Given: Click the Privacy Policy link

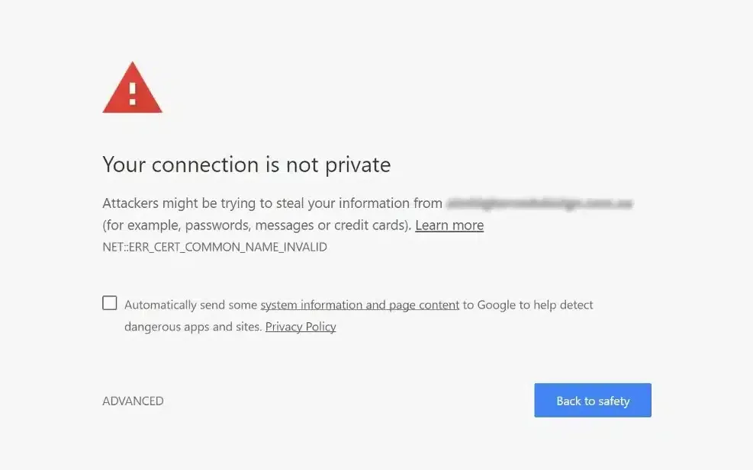Looking at the screenshot, I should [300, 326].
